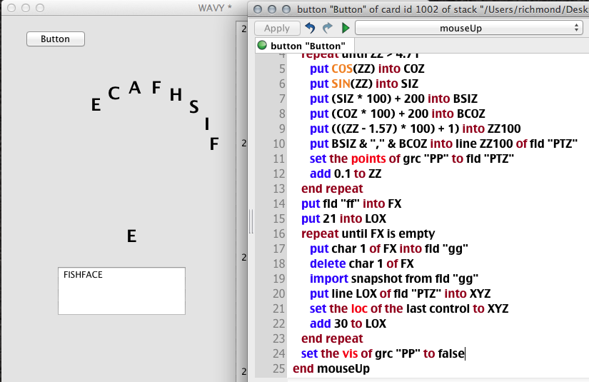Screen dimensions: 589x382
Task: Click the undo arrow in script editor
Action: coord(310,28)
